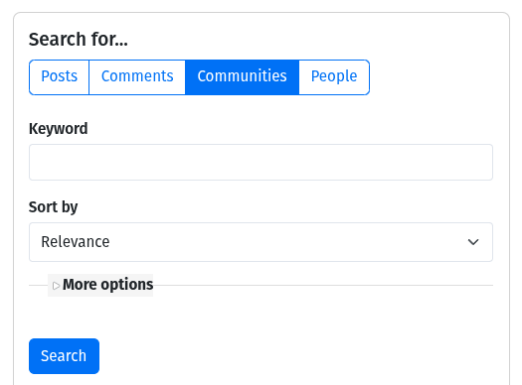Click the More options disclosure triangle
This screenshot has height=385, width=522.
(x=56, y=286)
